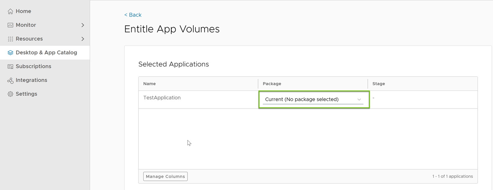Open Resources section in sidebar
The width and height of the screenshot is (493, 190).
click(45, 39)
